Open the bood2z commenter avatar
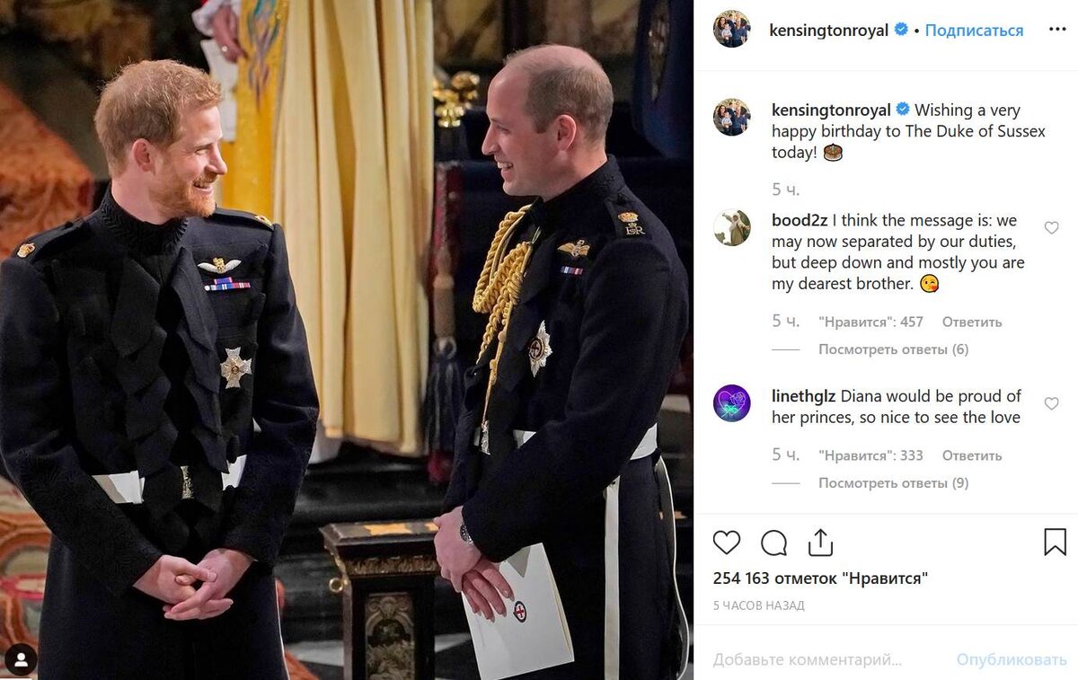 (x=731, y=228)
